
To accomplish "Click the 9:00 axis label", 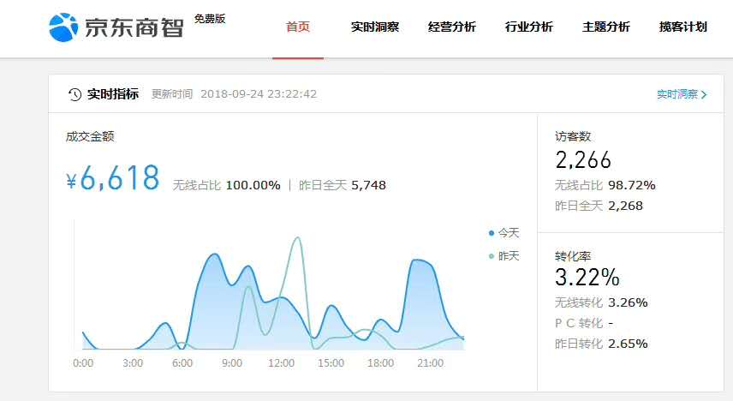I will pos(232,363).
